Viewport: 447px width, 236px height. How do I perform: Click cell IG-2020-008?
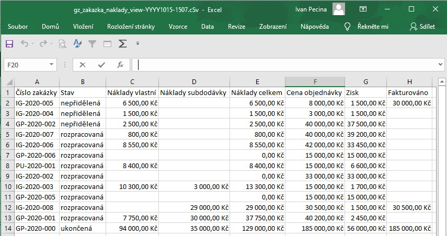click(37, 207)
